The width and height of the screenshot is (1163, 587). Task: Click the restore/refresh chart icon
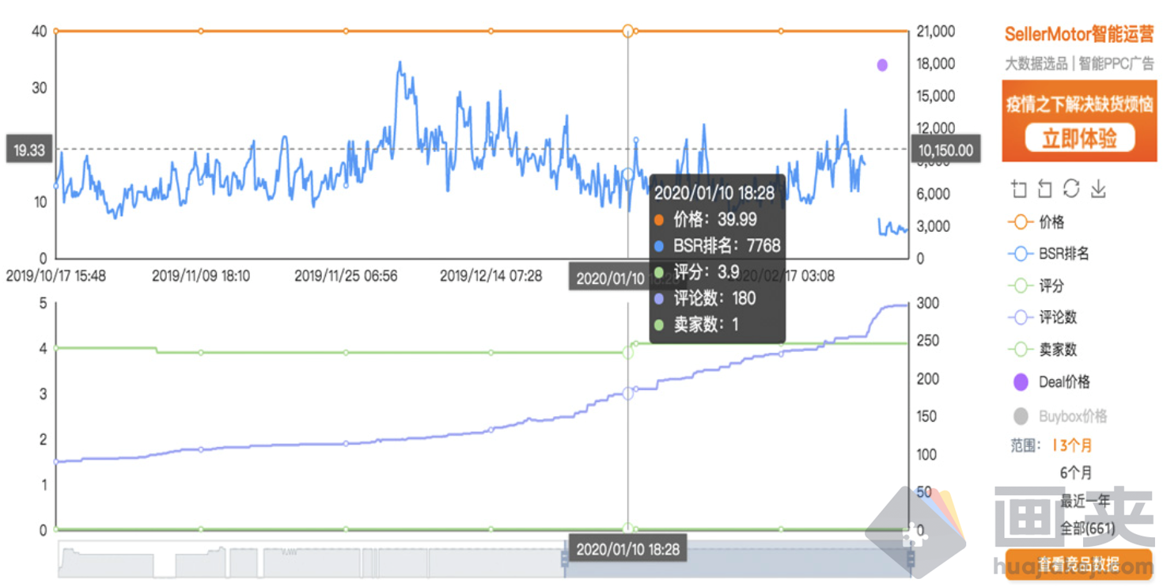point(1071,188)
